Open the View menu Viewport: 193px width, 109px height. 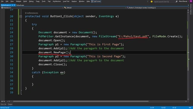tap(12, 1)
